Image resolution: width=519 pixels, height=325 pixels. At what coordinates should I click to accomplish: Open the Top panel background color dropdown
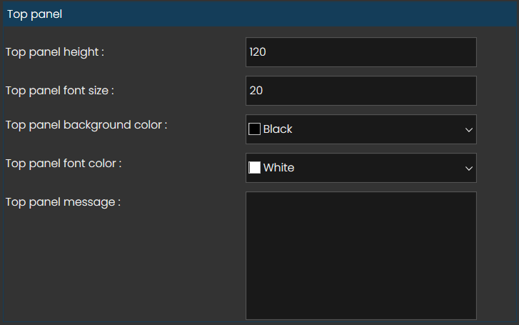pos(361,129)
